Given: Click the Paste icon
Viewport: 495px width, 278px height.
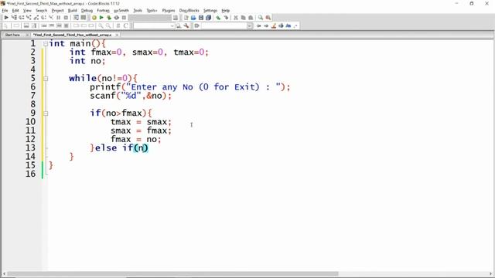Looking at the screenshot, I should pyautogui.click(x=251, y=17).
